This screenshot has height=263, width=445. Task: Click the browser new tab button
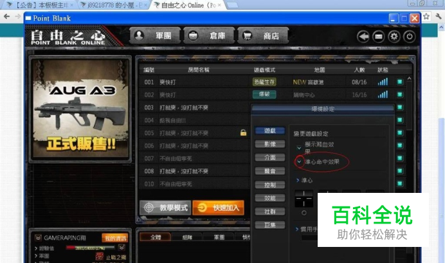[232, 5]
